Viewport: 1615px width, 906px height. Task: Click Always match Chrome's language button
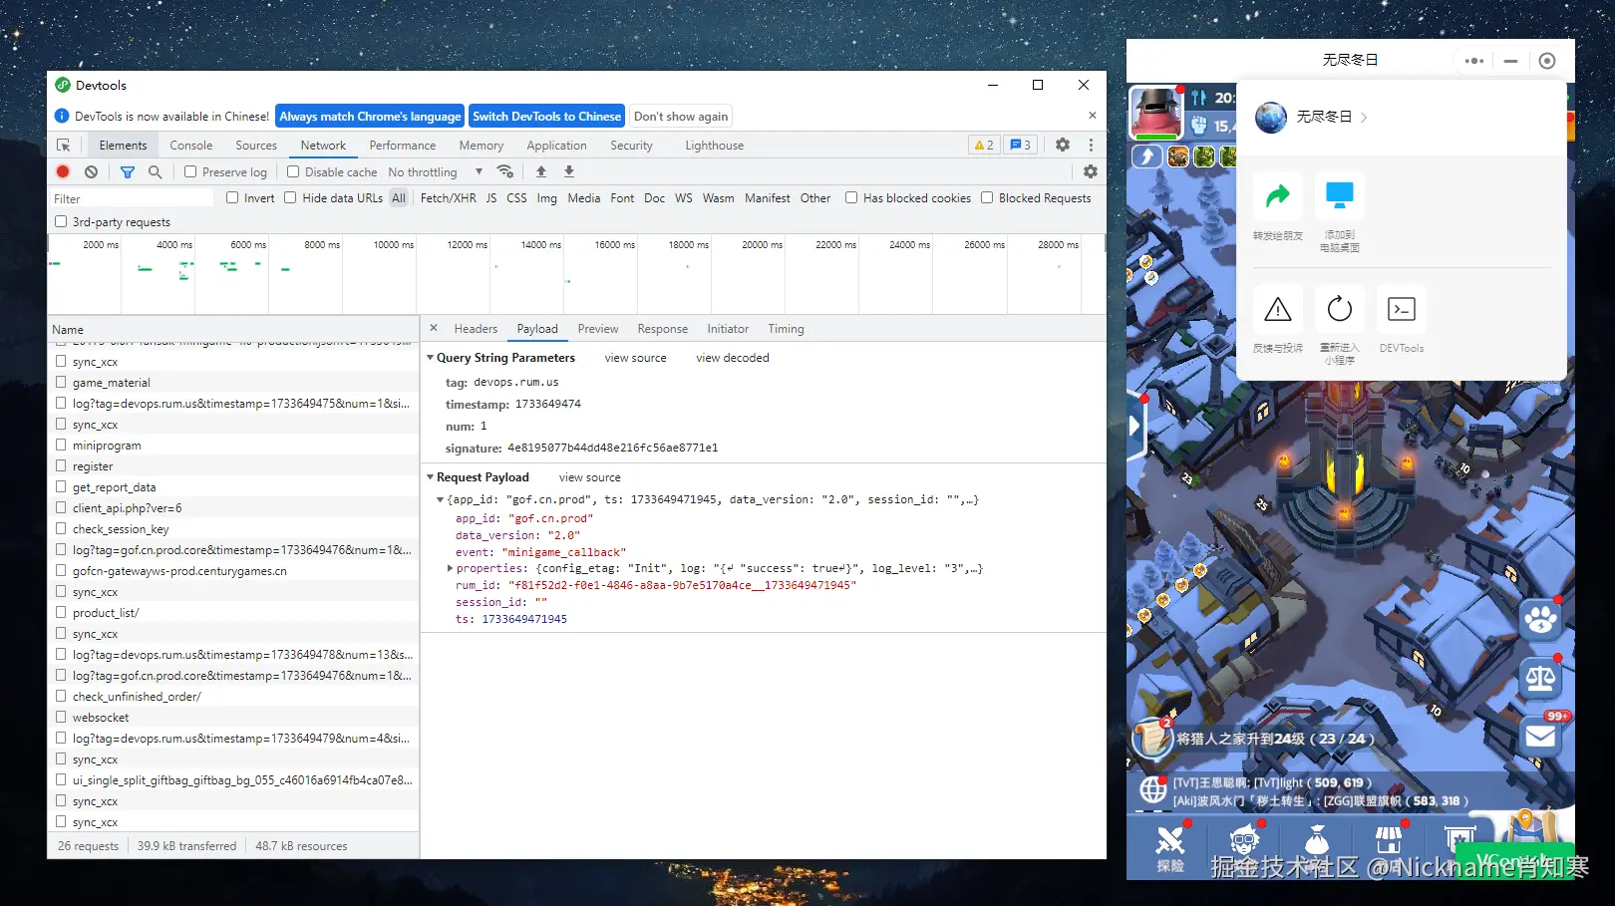[370, 117]
